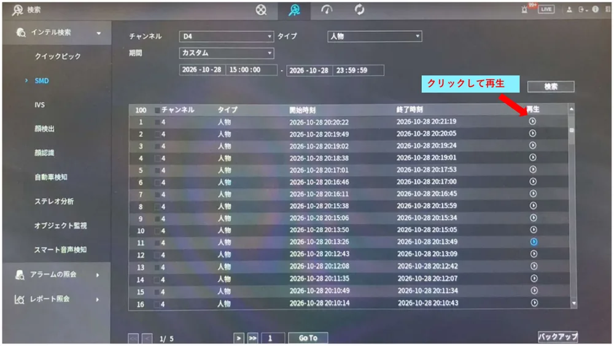Viewport: 614px width, 346px height.
Task: Open the info icon at top right
Action: click(595, 9)
